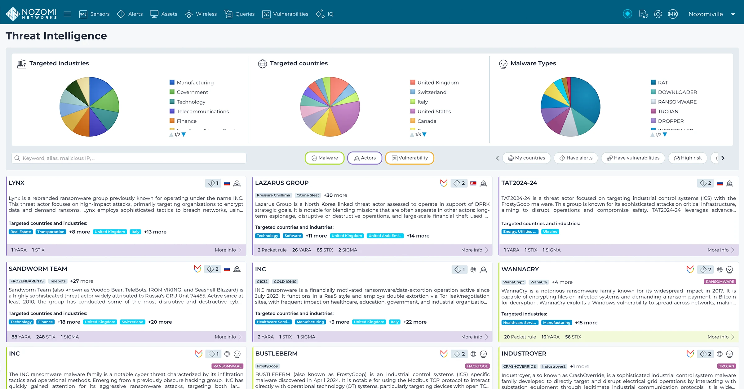This screenshot has height=389, width=744.
Task: Click the actor icon on the TAT2024-24 card
Action: coord(729,183)
